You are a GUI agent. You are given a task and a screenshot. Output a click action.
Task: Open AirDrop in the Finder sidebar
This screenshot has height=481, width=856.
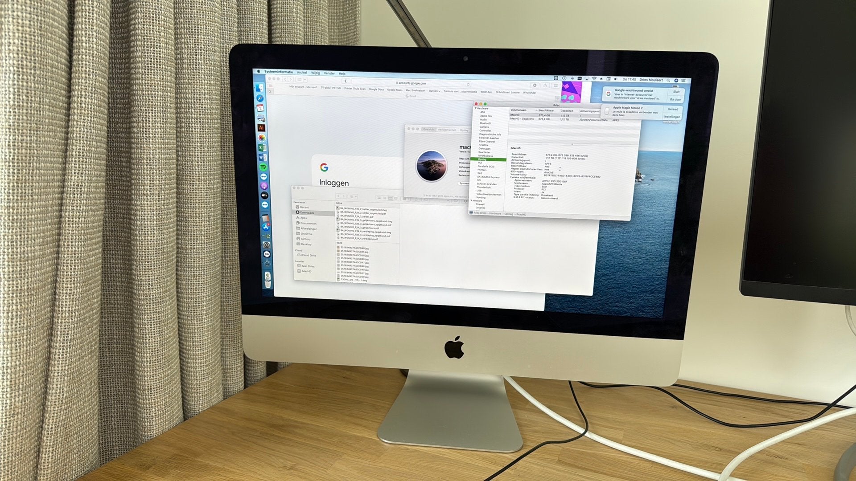point(305,239)
